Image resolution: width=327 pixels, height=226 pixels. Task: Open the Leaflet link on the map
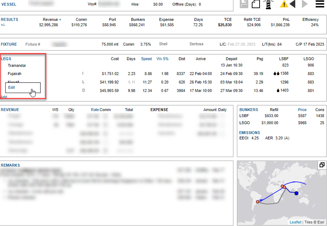(x=295, y=222)
